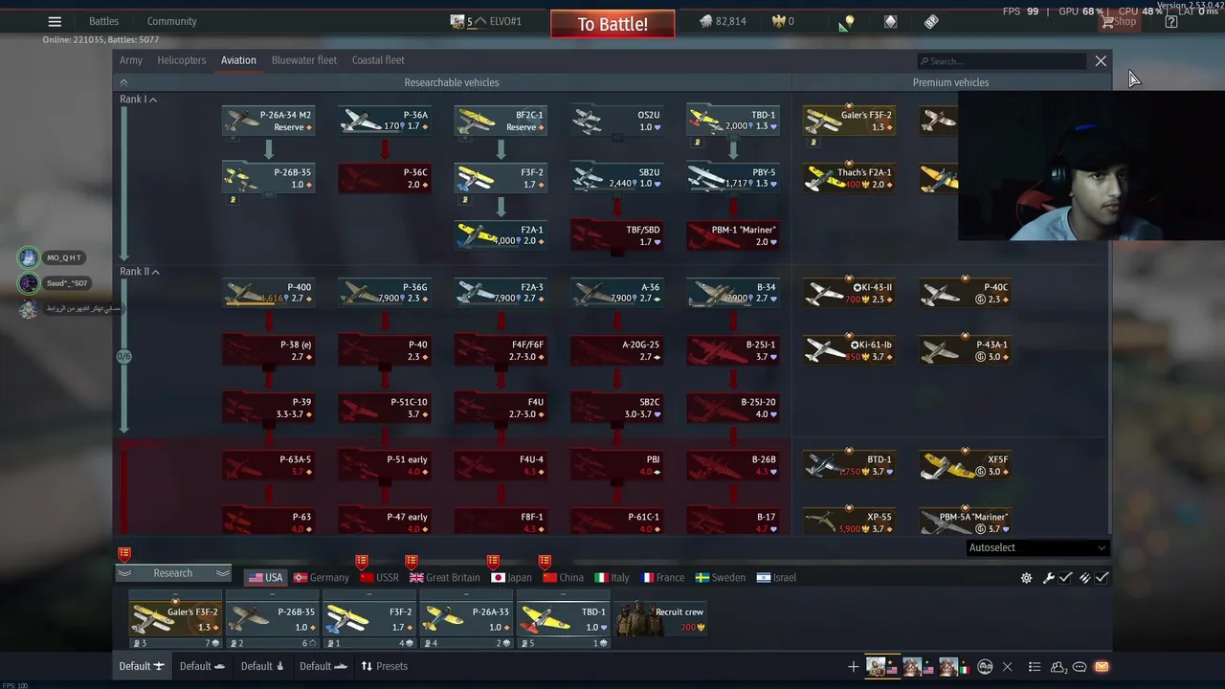
Task: Open the orange mail envelope icon
Action: point(1102,667)
